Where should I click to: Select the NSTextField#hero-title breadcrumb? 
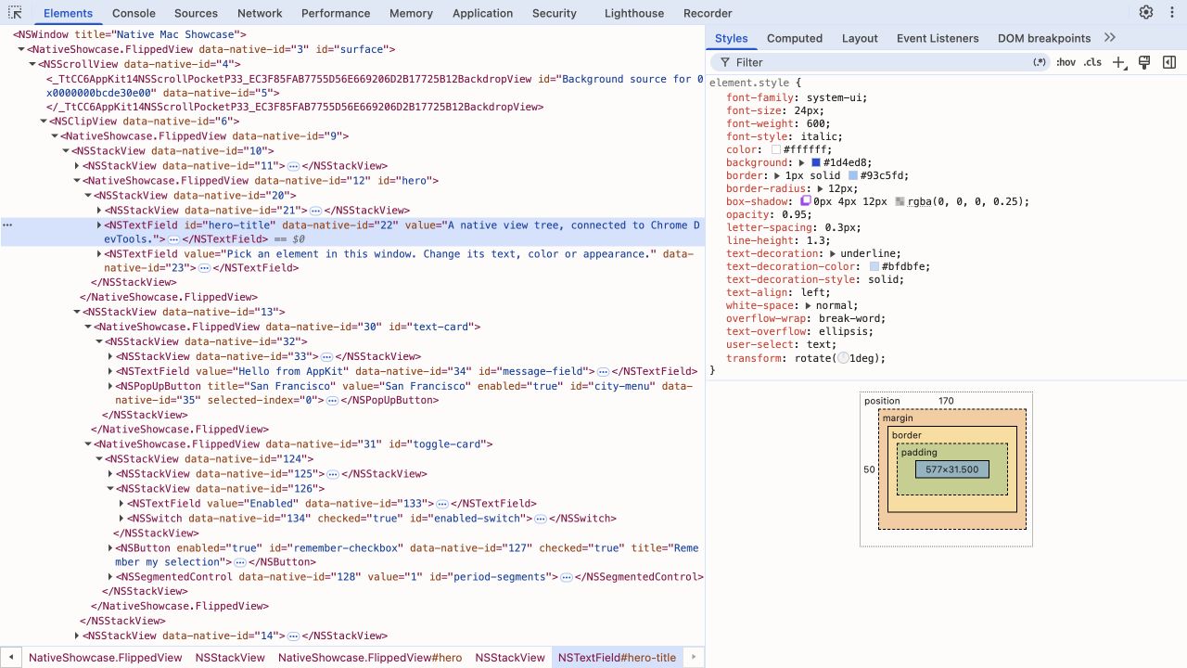(x=617, y=658)
